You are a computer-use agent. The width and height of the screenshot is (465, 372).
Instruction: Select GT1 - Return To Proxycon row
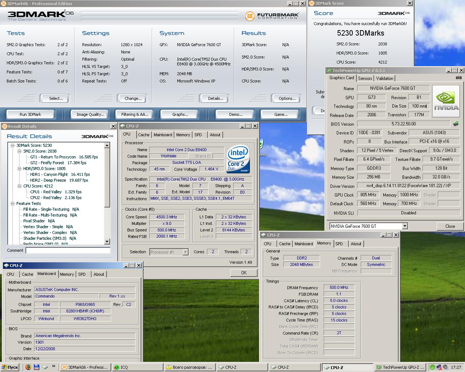[x=64, y=157]
